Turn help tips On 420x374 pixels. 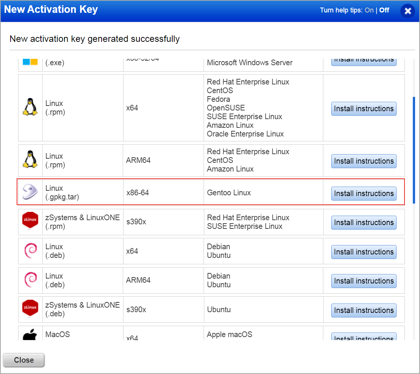pos(369,10)
